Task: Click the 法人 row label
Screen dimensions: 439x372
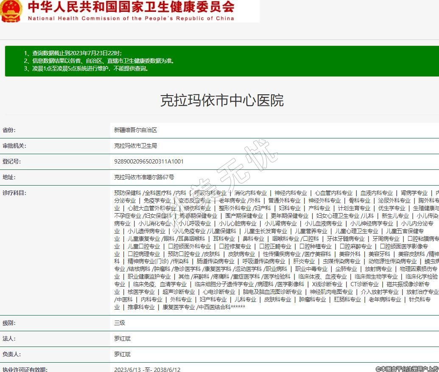Action: 9,338
